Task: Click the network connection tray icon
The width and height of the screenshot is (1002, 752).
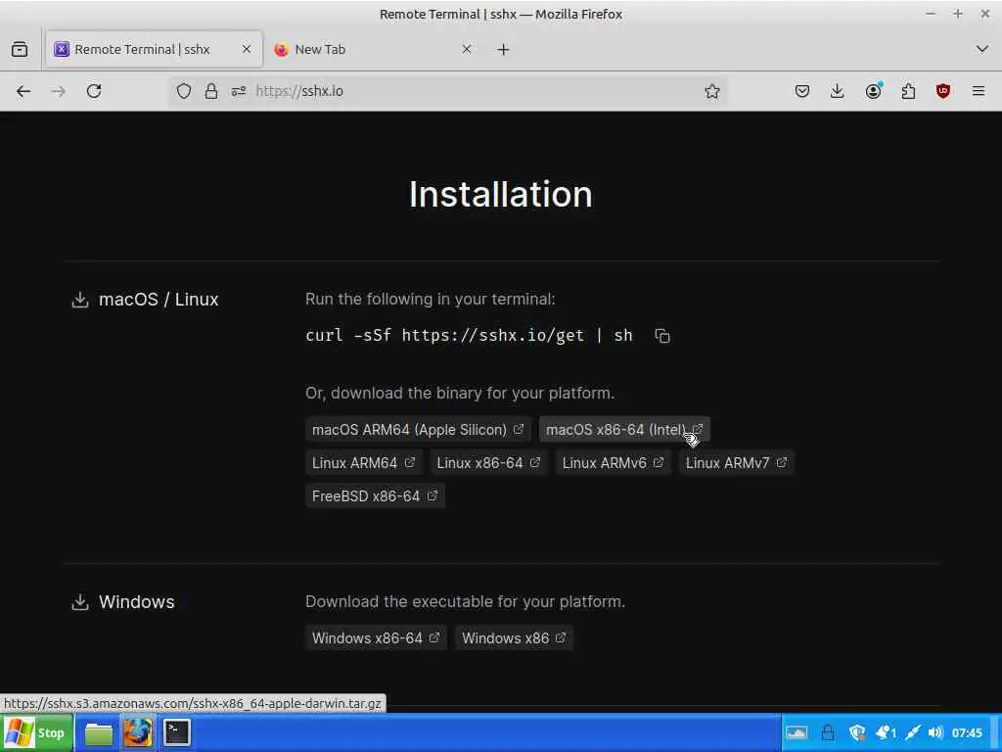Action: [913, 732]
